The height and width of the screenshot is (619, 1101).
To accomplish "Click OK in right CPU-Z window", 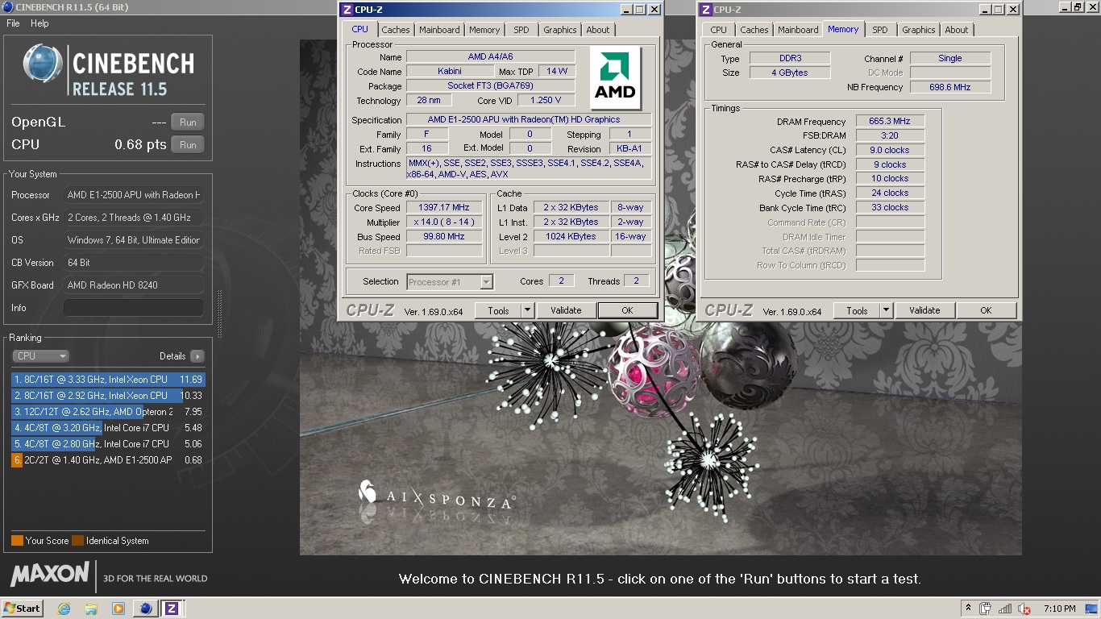I will point(986,310).
